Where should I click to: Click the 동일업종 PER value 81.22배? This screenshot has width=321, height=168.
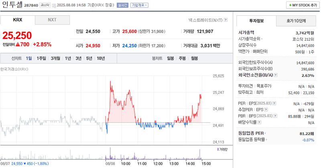(x=307, y=134)
